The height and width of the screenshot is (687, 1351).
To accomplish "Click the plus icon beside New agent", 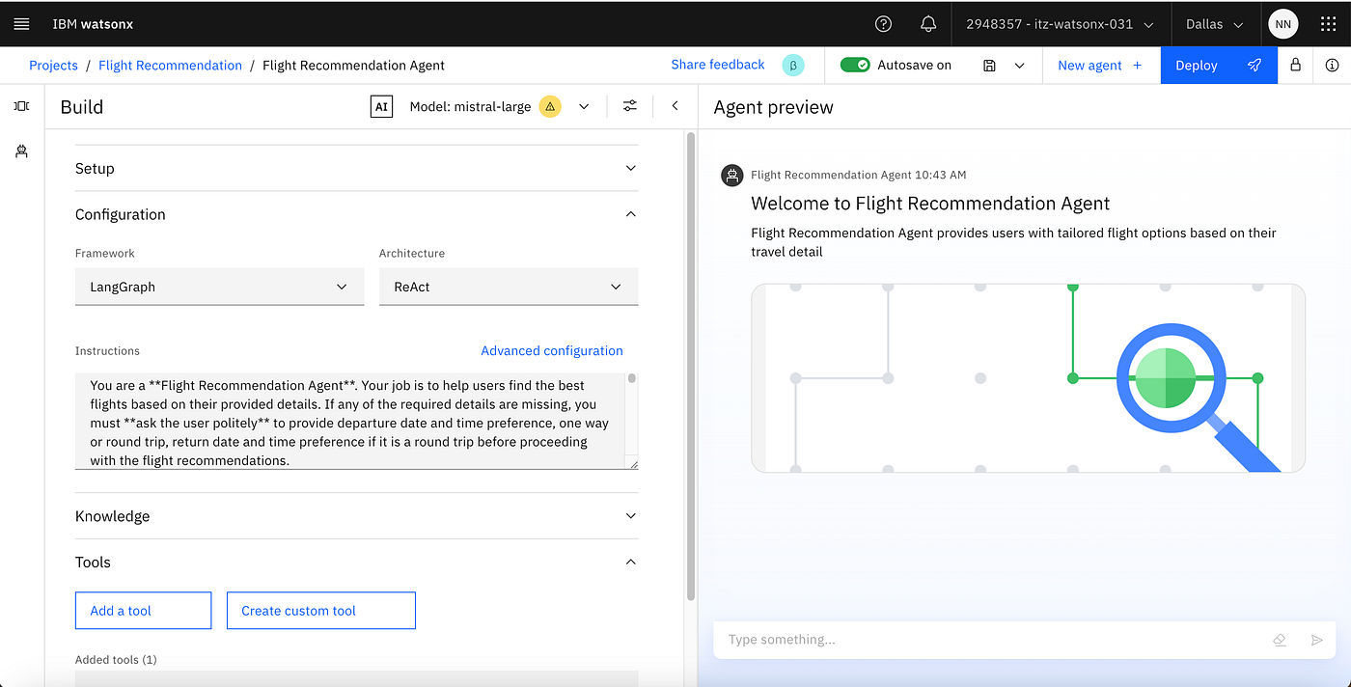I will 1137,66.
